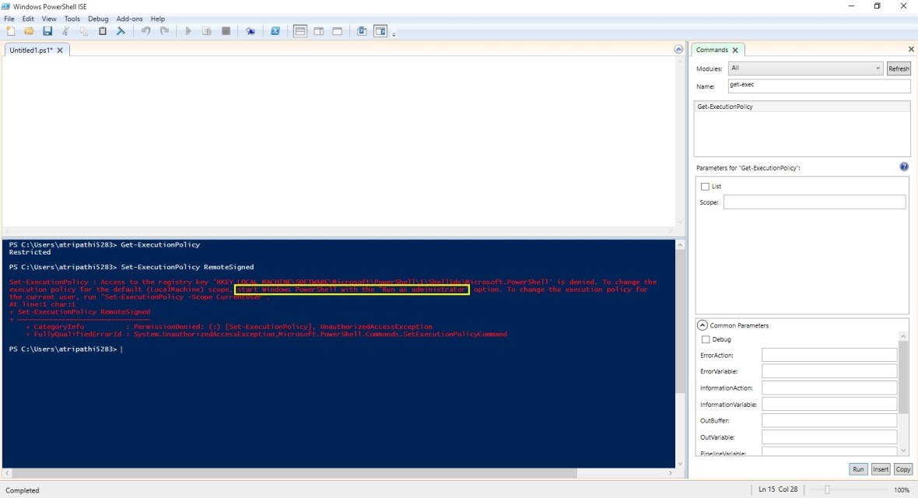Clear the console pane with the toolbar icon
This screenshot has height=498, width=918.
pos(121,31)
